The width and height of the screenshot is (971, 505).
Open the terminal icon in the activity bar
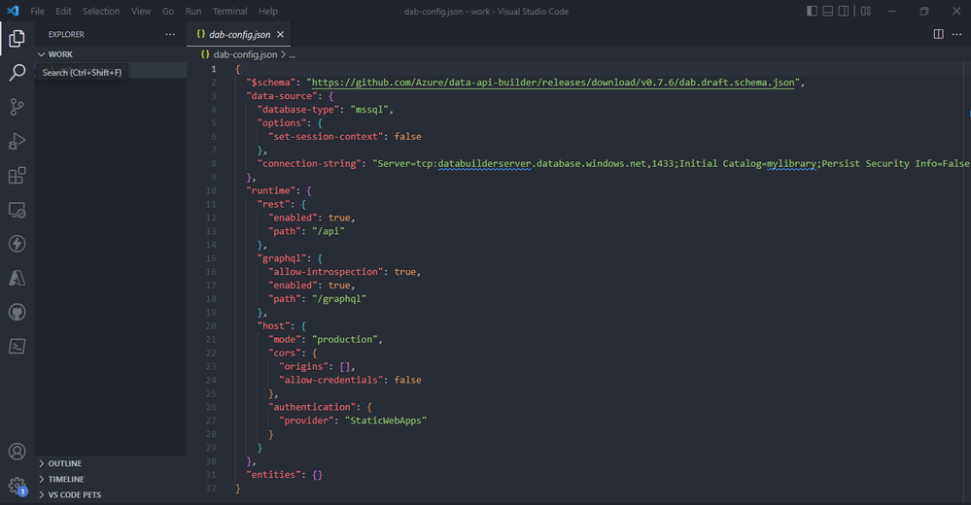point(17,346)
